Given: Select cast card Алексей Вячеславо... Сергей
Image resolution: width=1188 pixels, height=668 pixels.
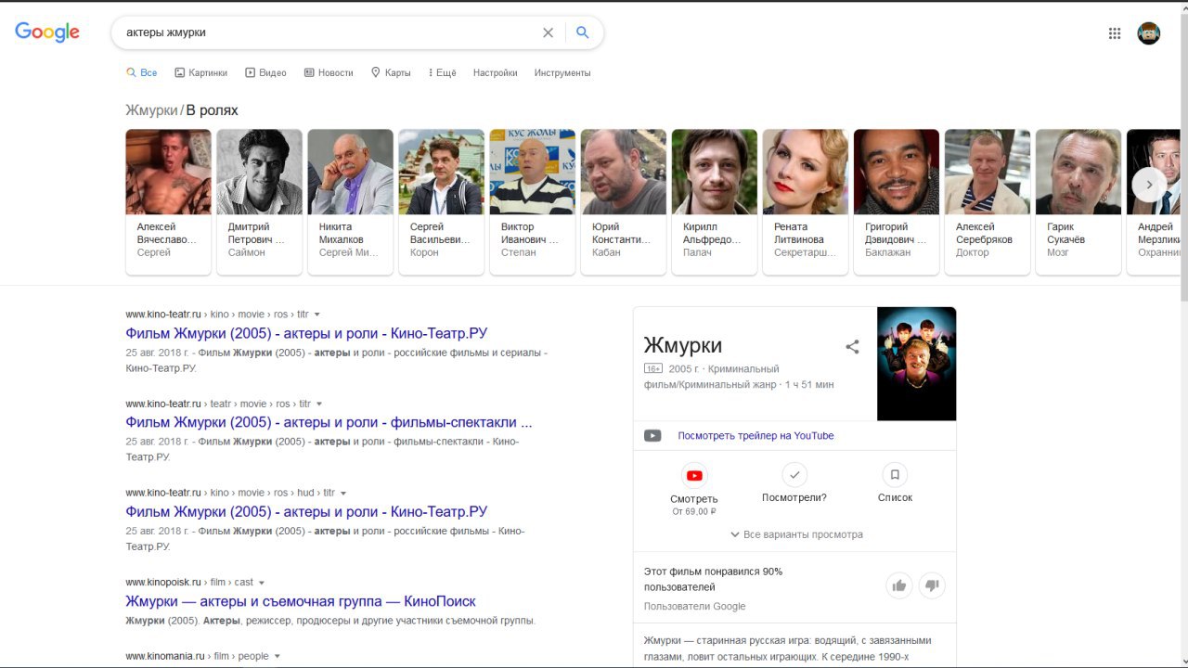Looking at the screenshot, I should coord(168,202).
